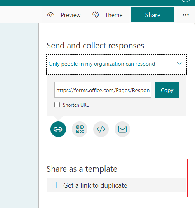195x208 pixels.
Task: Click the Preview eye icon
Action: tap(51, 15)
